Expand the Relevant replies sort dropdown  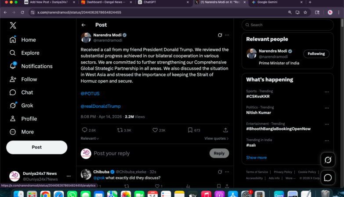click(90, 138)
